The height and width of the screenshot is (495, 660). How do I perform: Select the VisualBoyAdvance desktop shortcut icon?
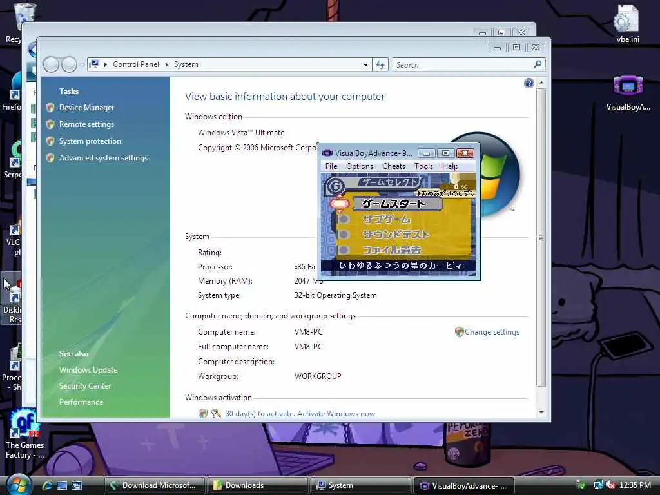(x=628, y=93)
